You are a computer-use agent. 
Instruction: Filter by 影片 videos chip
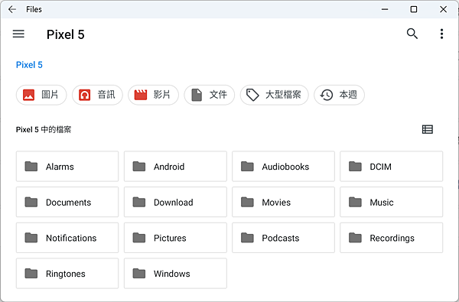tap(153, 95)
